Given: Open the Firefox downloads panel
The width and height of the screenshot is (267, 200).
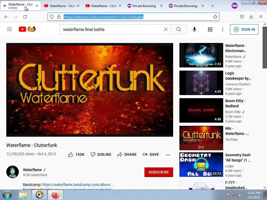Looking at the screenshot, I should [251, 17].
